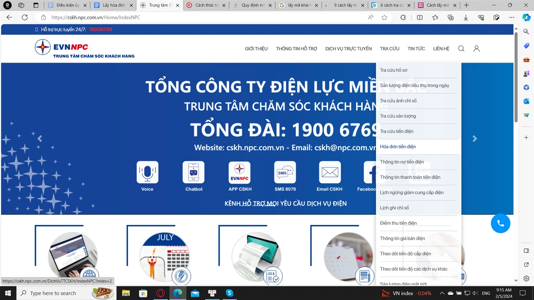Select Hóa đơn tiền điện from the menu
Screen dimensions: 534x300
pyautogui.click(x=398, y=146)
